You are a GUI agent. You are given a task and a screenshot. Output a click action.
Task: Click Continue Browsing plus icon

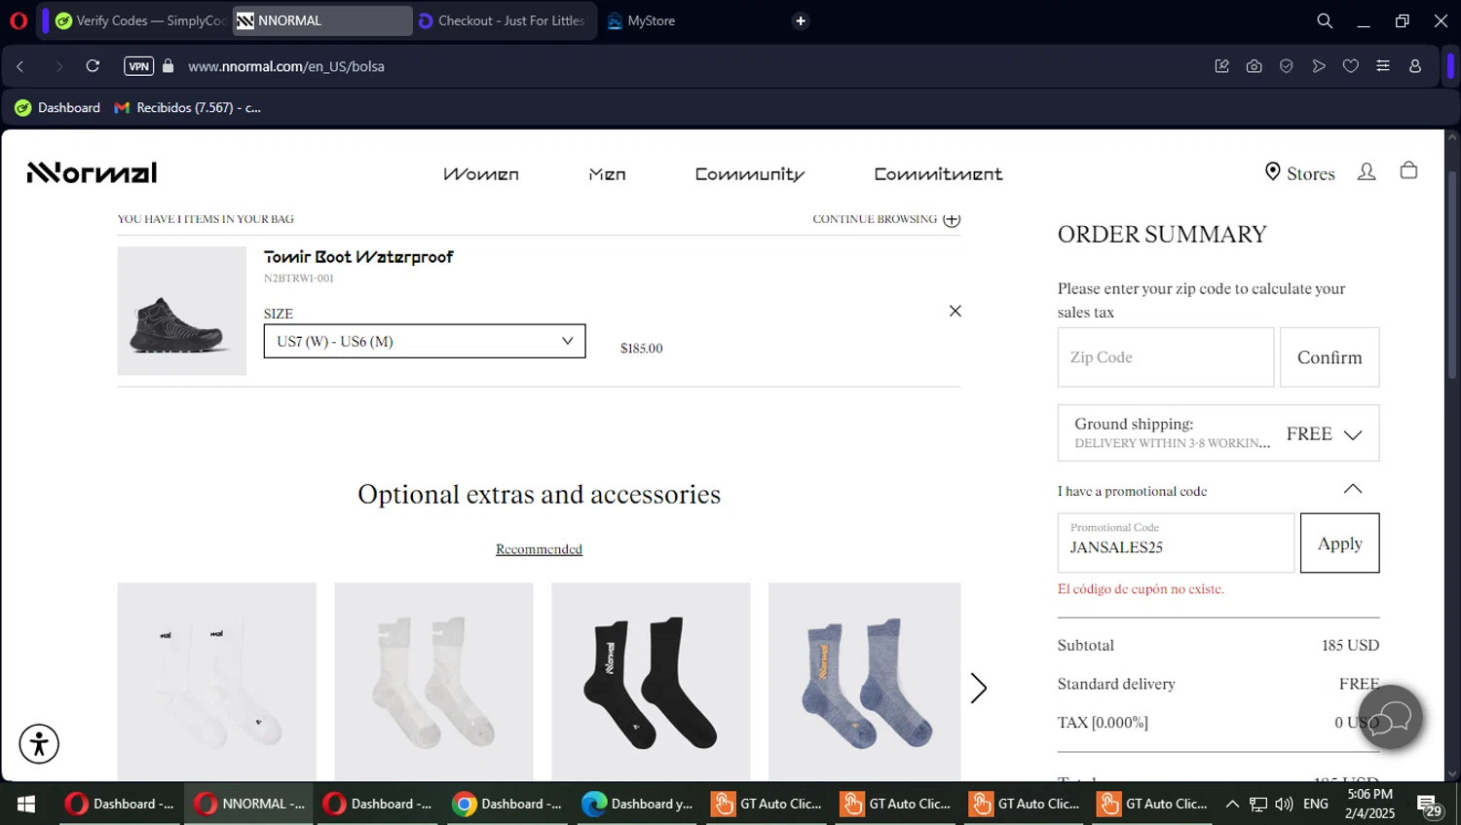click(x=952, y=219)
